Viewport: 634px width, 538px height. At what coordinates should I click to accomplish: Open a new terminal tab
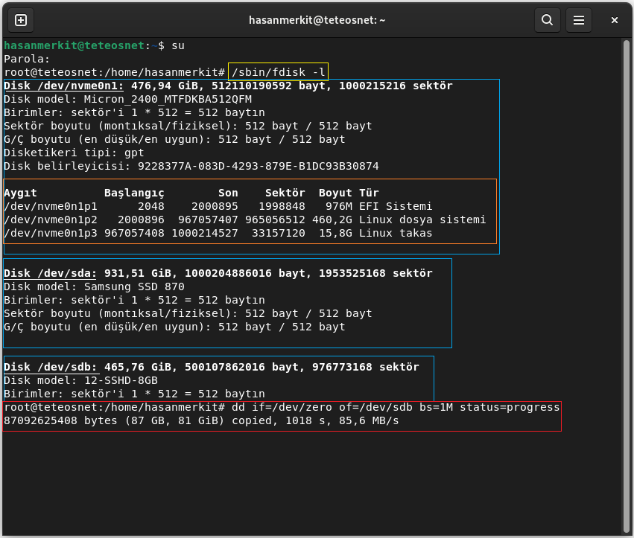click(x=21, y=20)
